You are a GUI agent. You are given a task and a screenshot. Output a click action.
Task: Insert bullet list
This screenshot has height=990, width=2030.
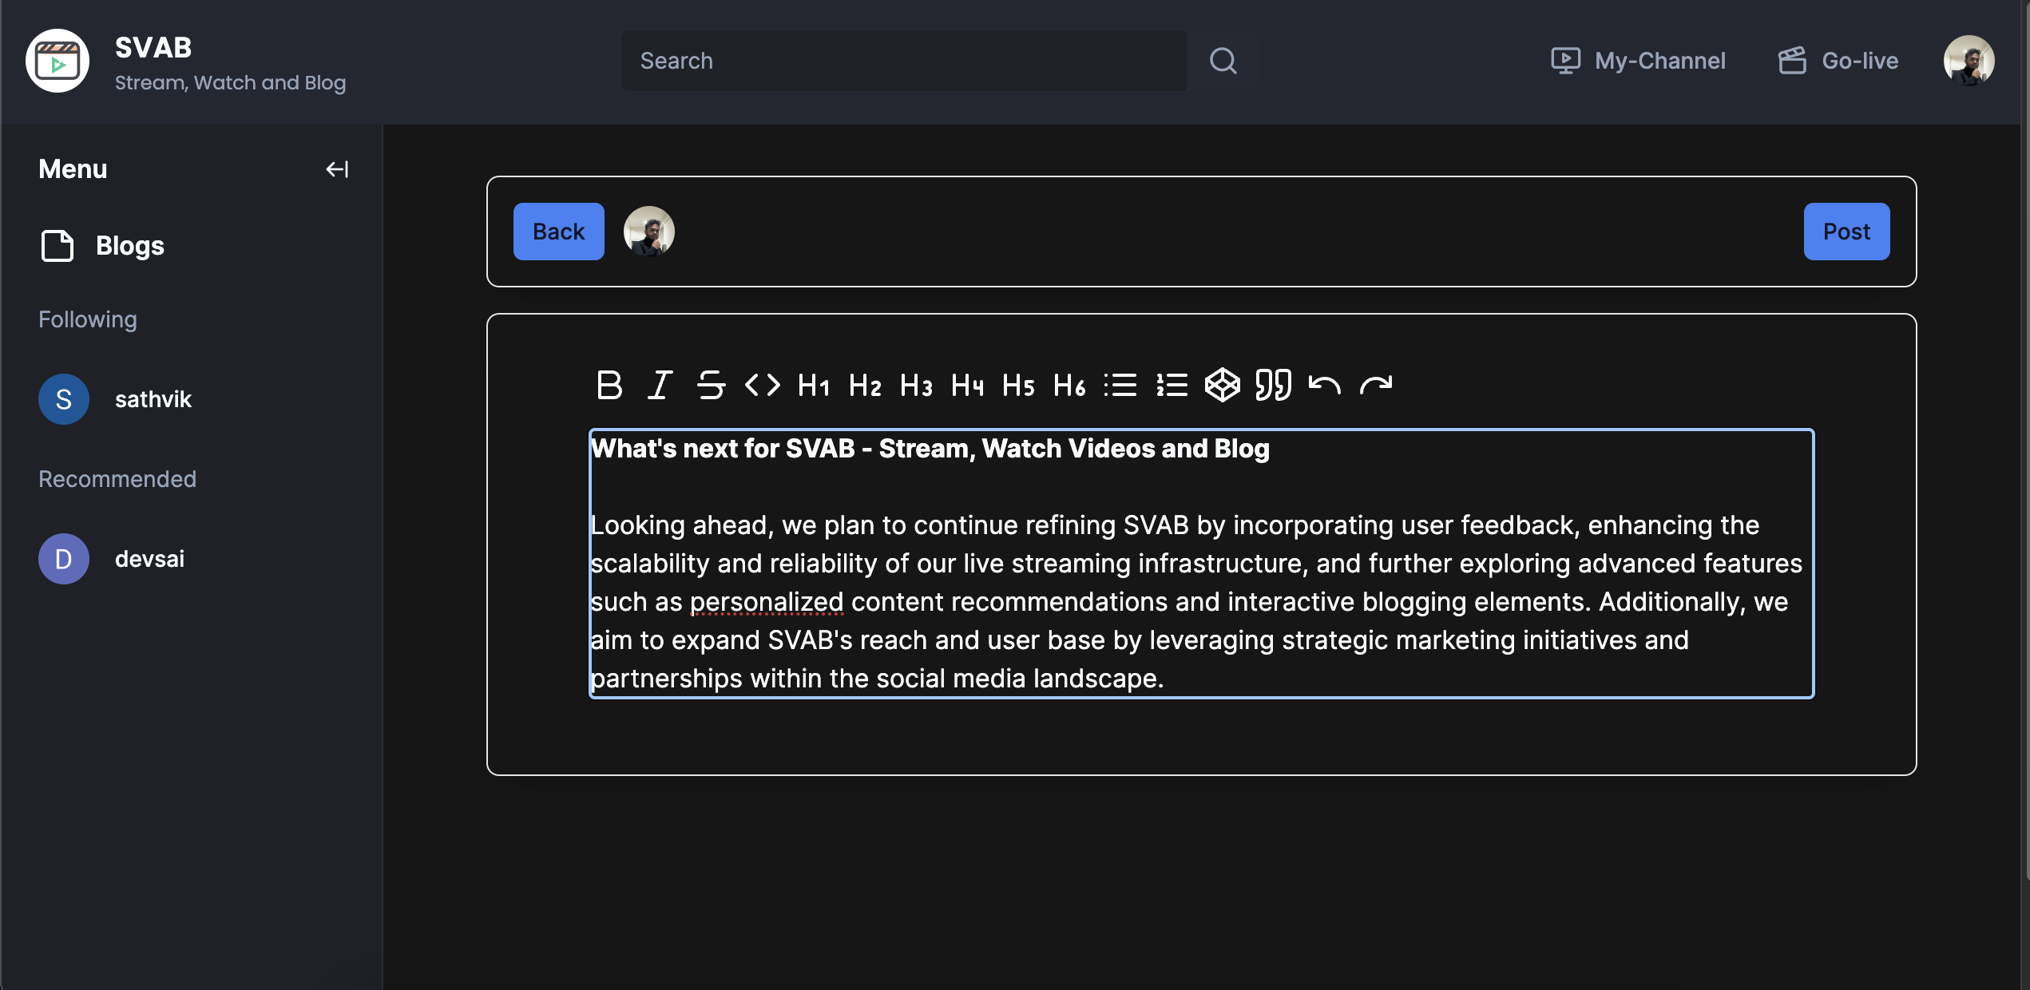[x=1120, y=386]
